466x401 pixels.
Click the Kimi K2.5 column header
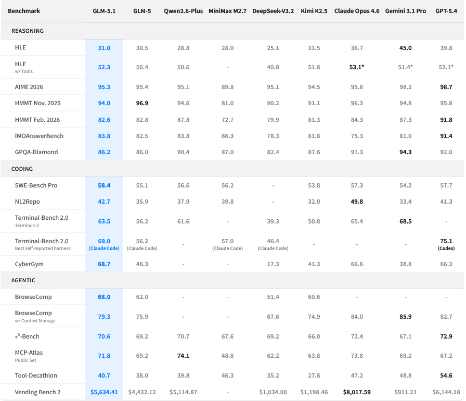(x=314, y=11)
